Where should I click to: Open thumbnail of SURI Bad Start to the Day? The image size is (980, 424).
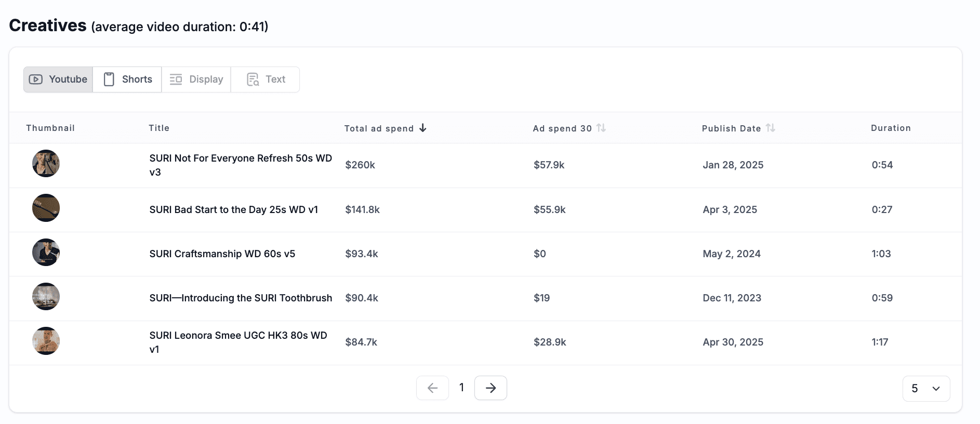46,208
